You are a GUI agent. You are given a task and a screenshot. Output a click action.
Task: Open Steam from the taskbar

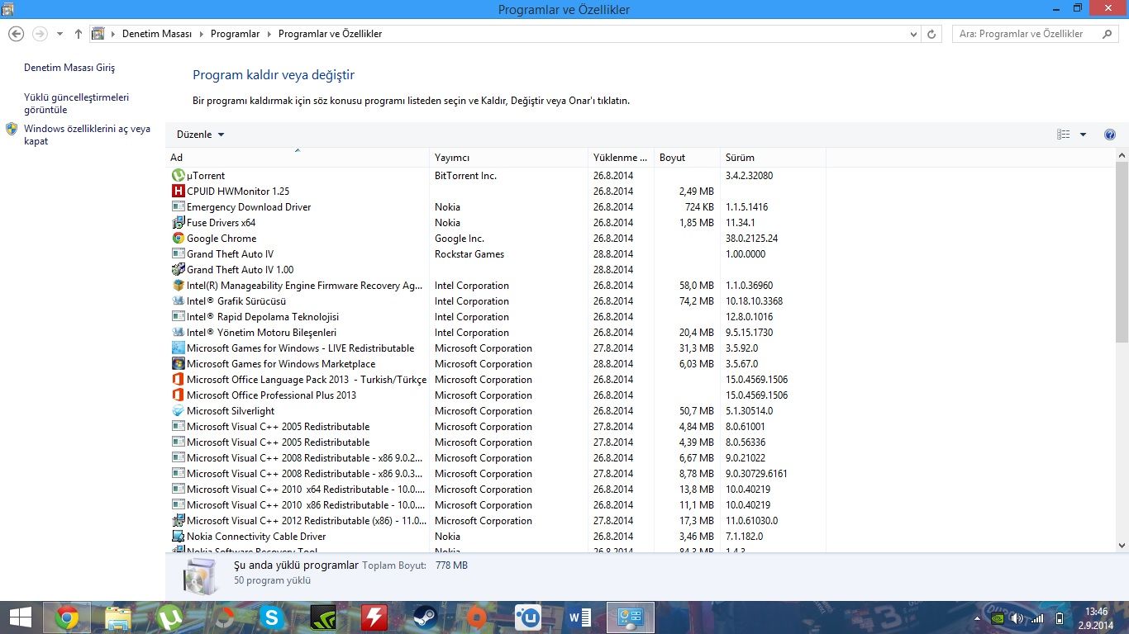[426, 617]
